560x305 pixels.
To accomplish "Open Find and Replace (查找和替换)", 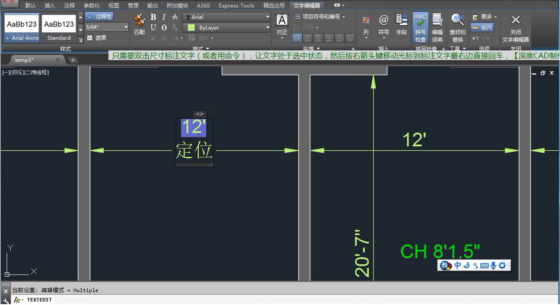I will 458,27.
